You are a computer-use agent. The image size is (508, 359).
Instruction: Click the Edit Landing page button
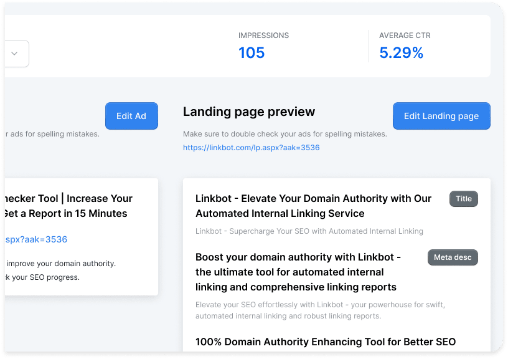click(x=441, y=116)
